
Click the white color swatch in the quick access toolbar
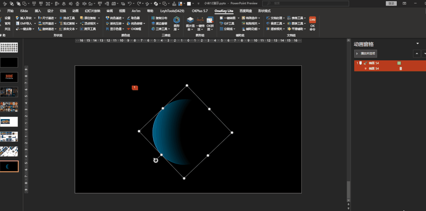pos(189,4)
